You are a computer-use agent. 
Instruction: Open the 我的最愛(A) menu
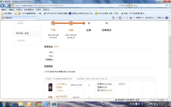[29, 10]
